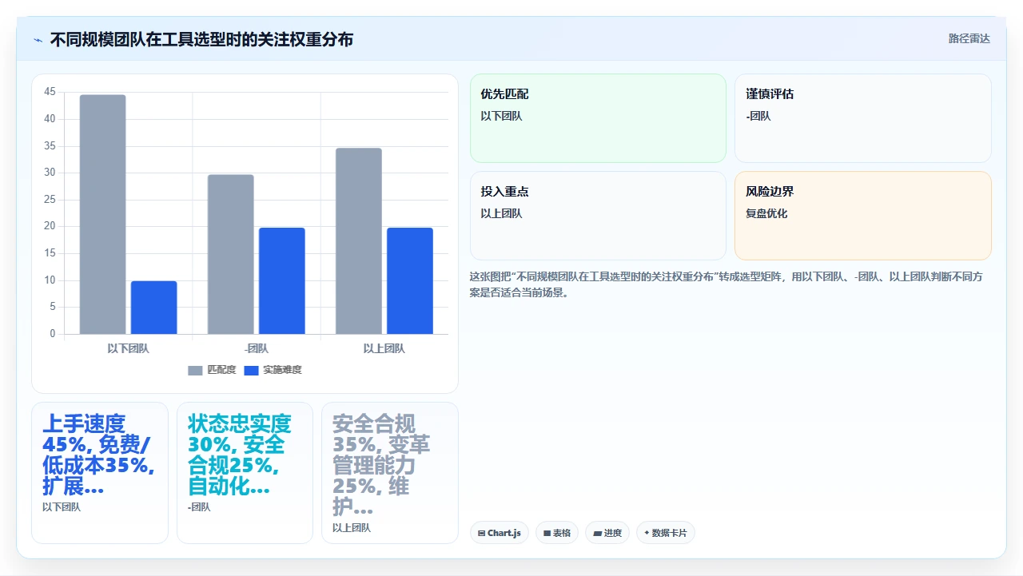1023x576 pixels.
Task: Select the 安全合规35% stat card
Action: coord(390,473)
